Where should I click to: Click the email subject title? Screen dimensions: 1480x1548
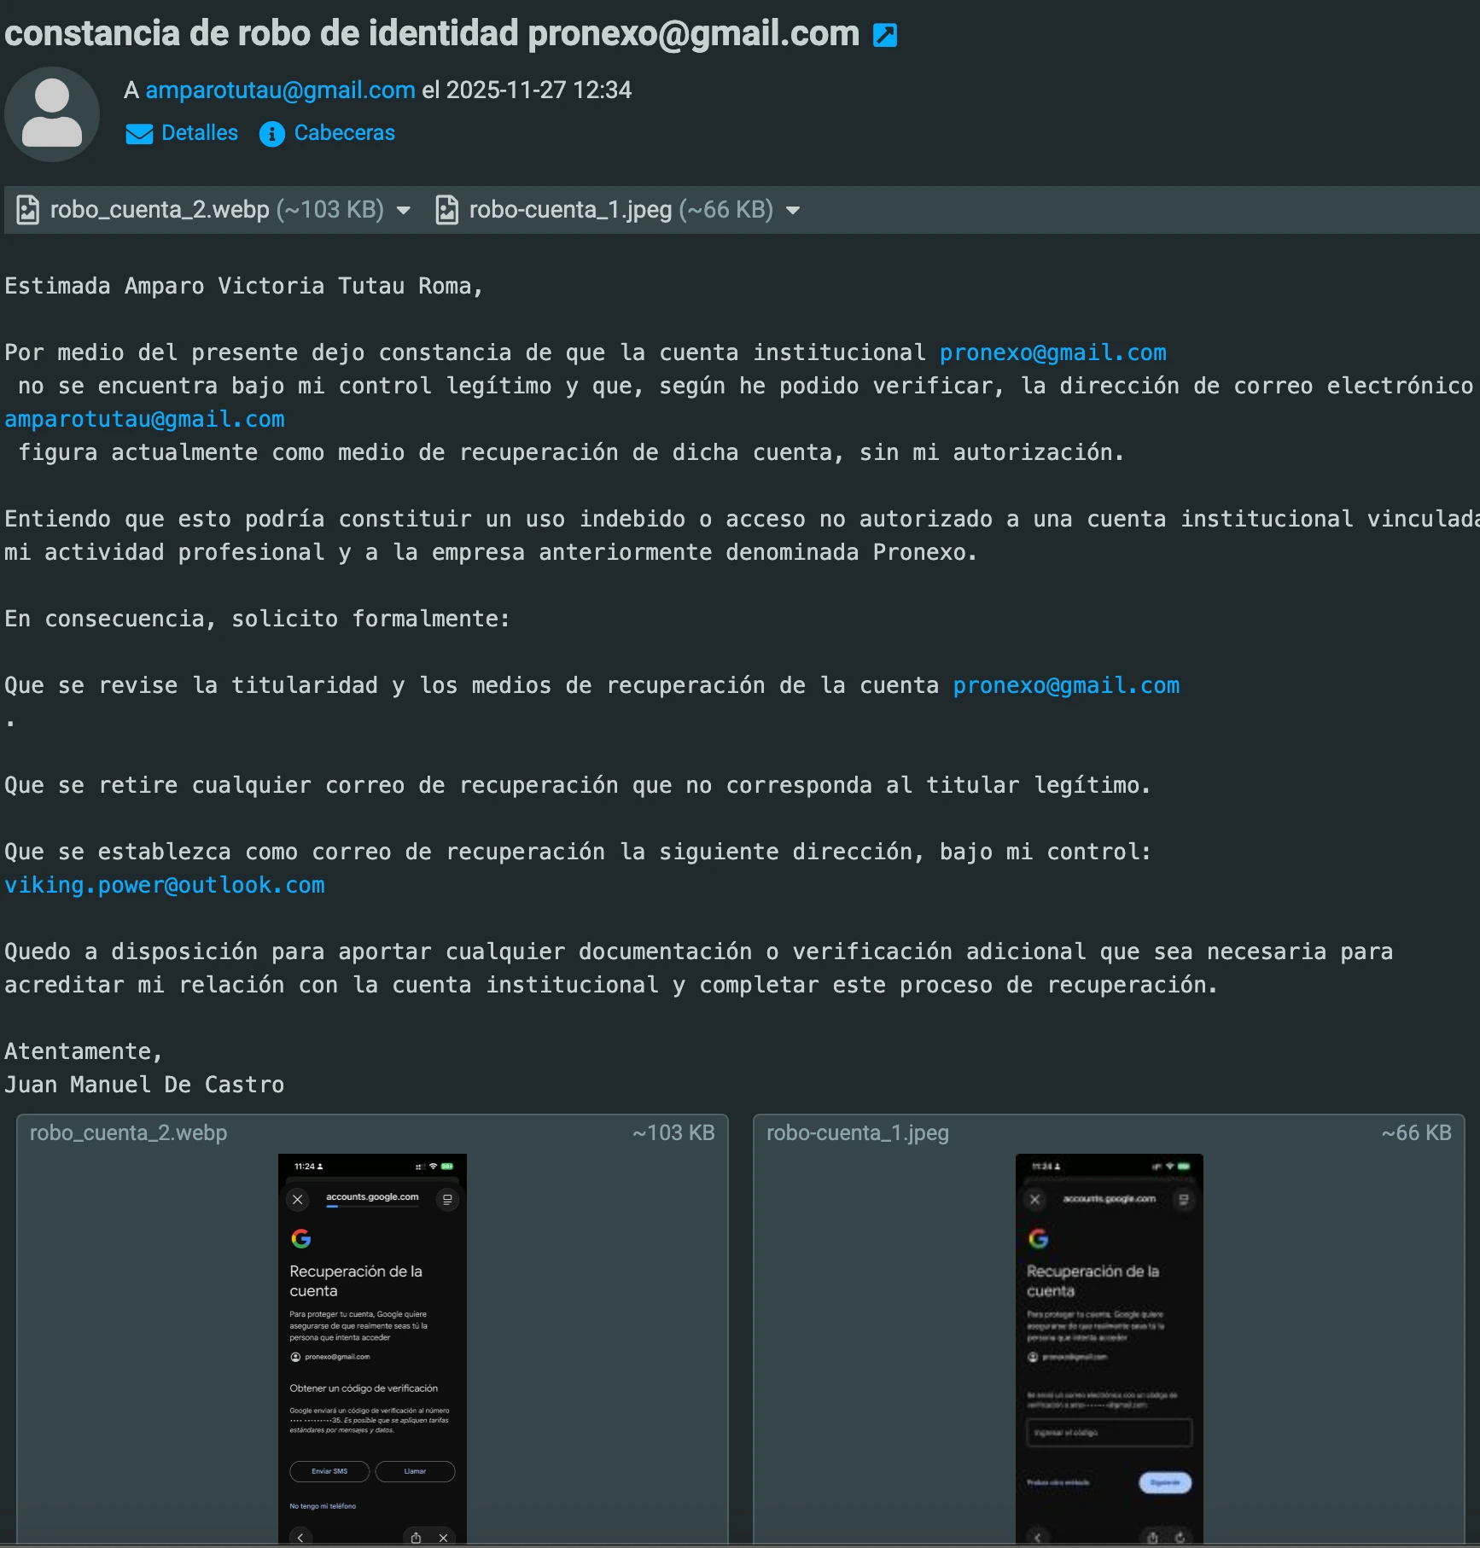tap(432, 34)
